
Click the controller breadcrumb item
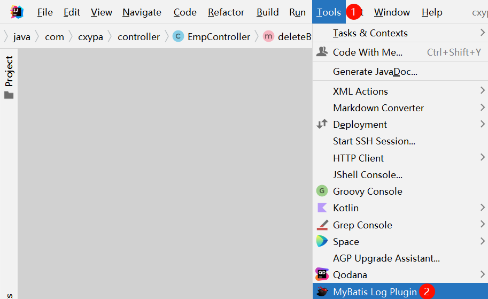tap(138, 36)
